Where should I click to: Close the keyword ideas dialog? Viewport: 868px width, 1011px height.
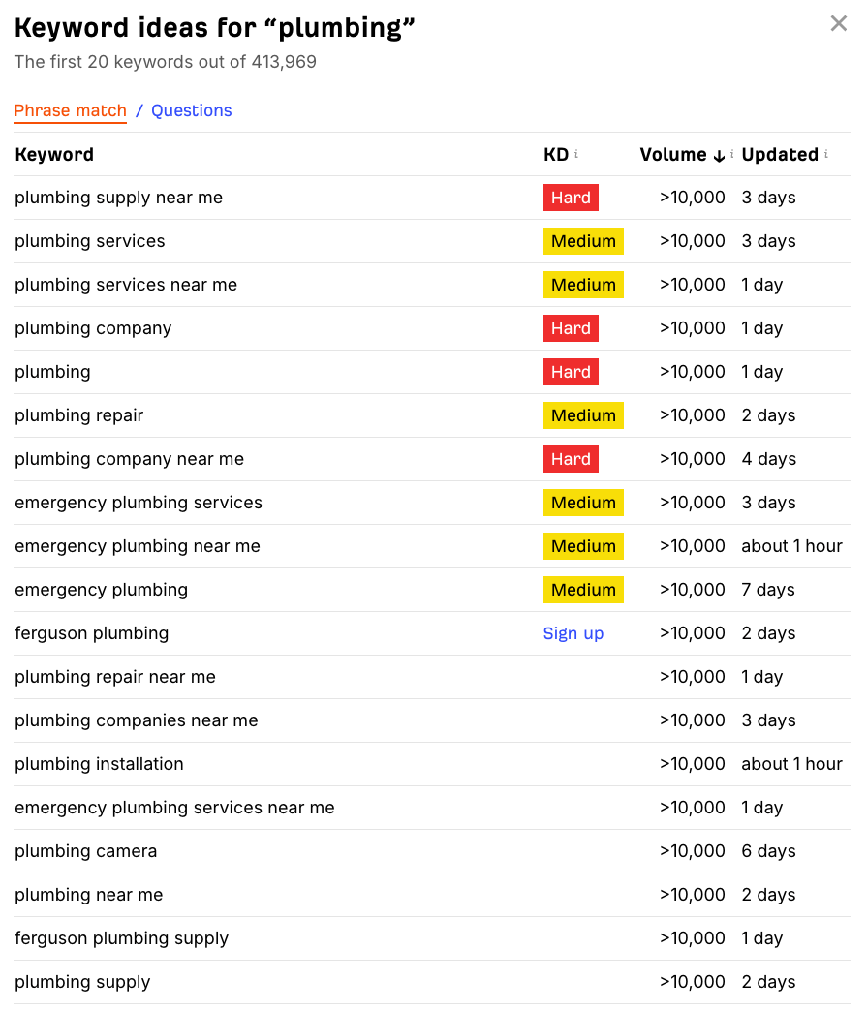[838, 23]
